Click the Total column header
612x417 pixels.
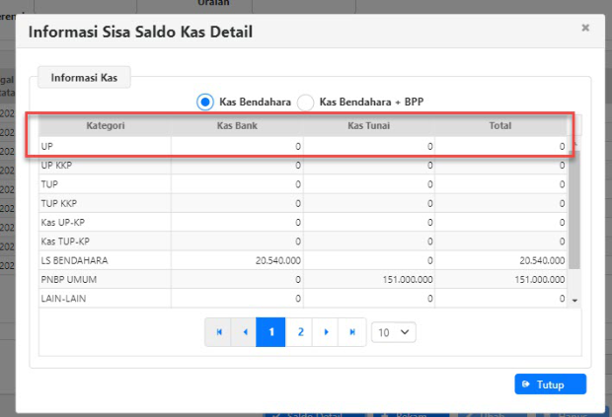pos(500,126)
